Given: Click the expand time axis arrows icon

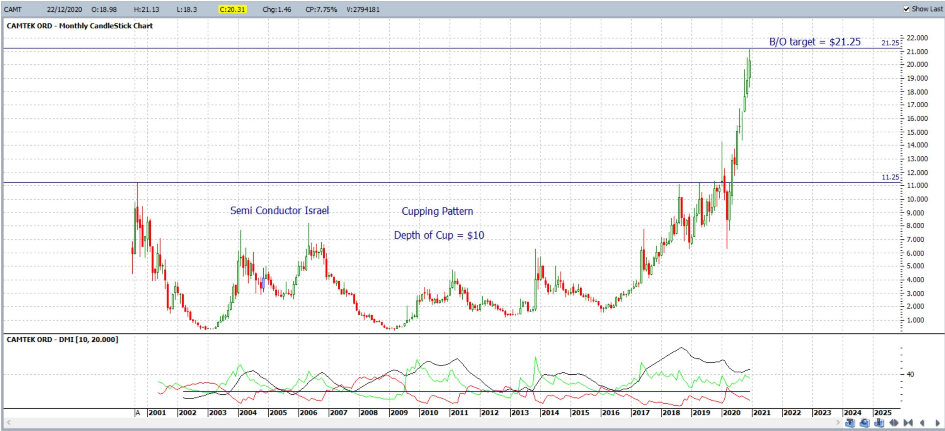Looking at the screenshot, I should tap(894, 423).
